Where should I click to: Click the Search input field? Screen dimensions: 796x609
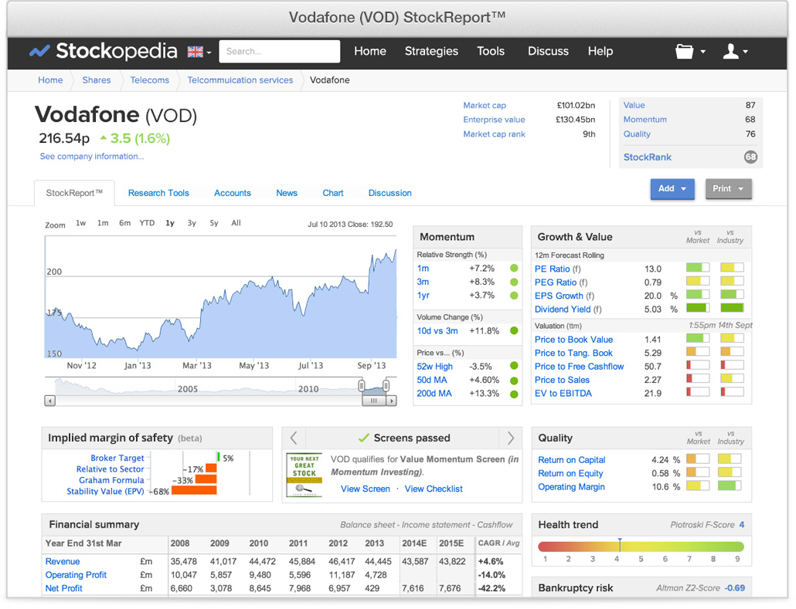pos(279,51)
